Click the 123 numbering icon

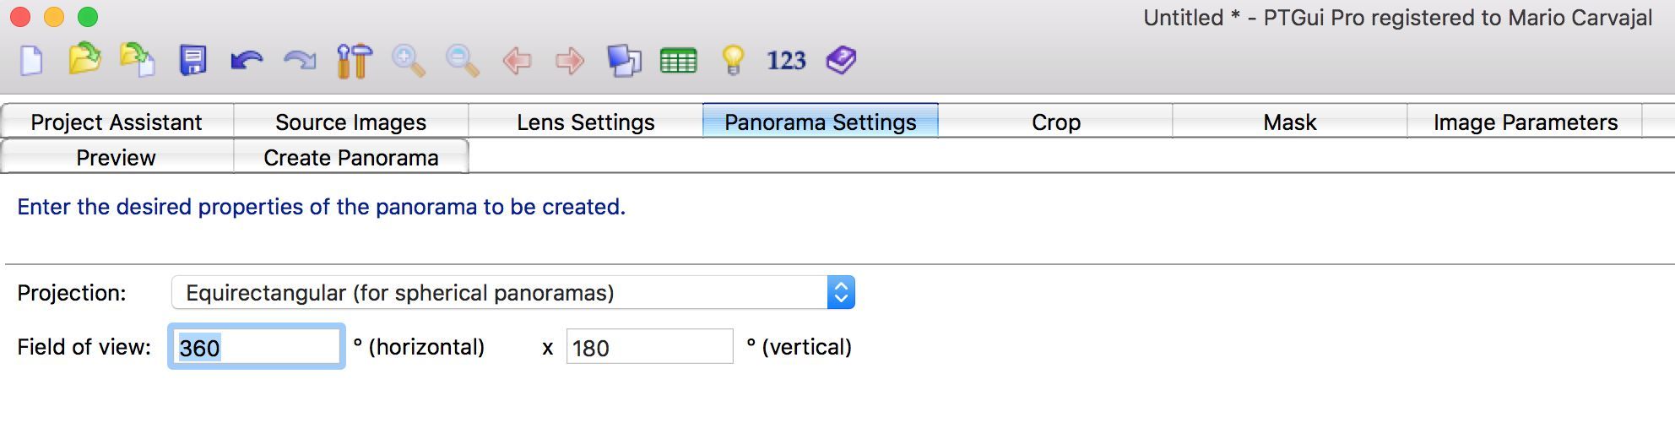pyautogui.click(x=786, y=61)
